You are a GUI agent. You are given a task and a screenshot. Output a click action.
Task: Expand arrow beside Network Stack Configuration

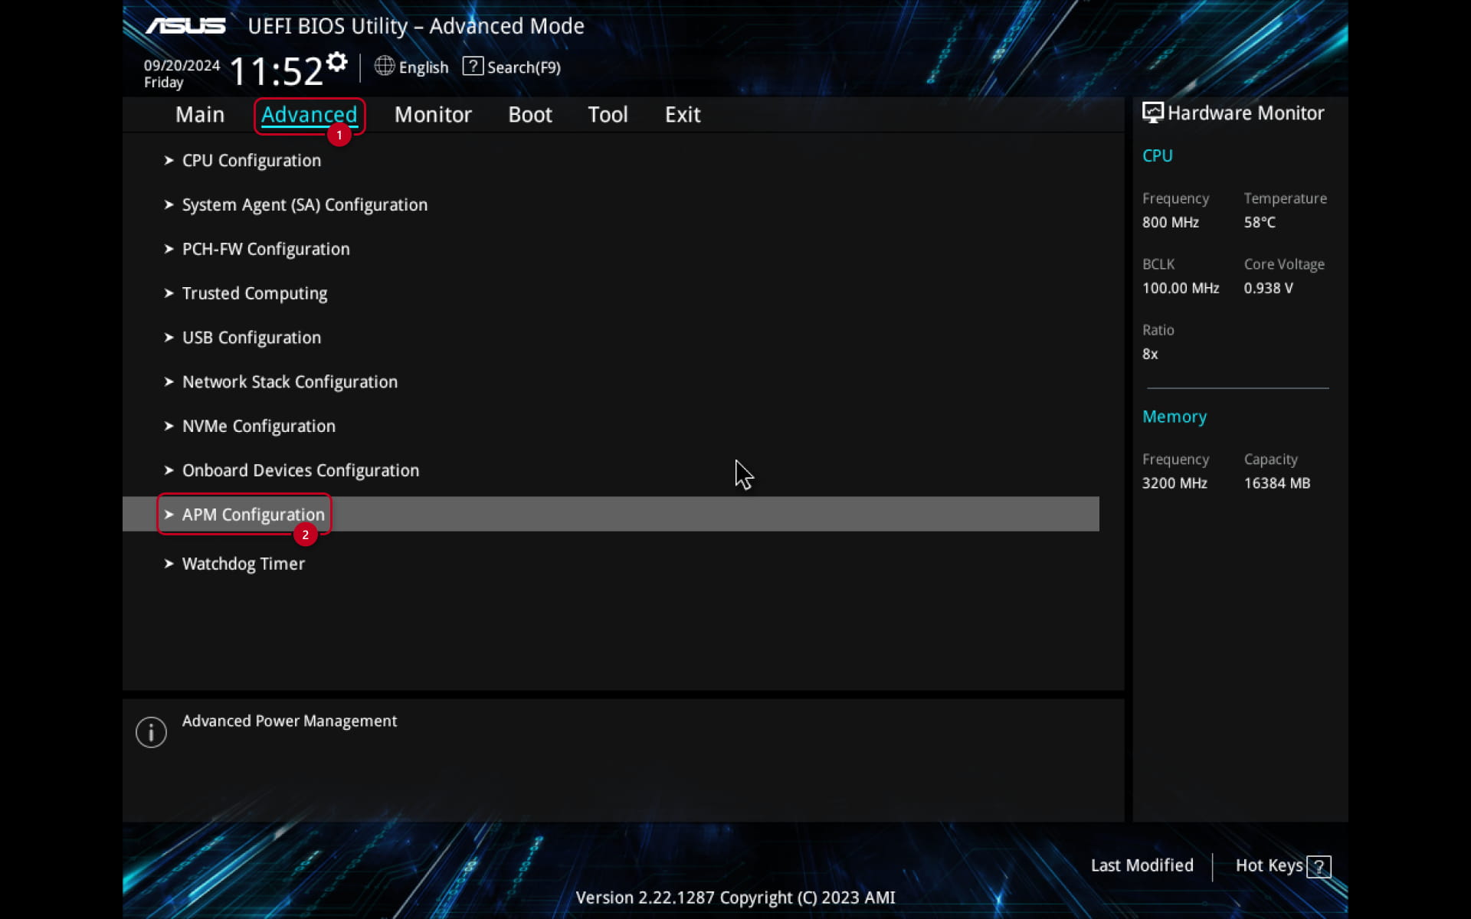pos(169,381)
